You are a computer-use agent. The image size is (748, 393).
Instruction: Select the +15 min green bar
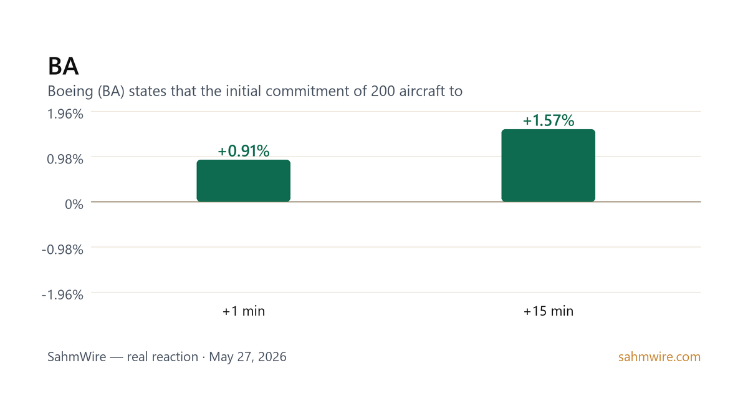[x=549, y=165]
